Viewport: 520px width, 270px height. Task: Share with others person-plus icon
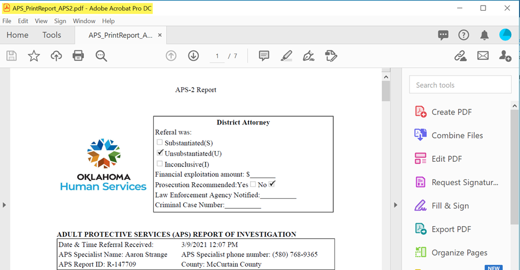[x=505, y=56]
